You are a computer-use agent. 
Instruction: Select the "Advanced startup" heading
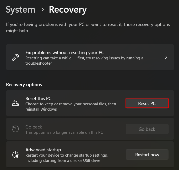(43, 150)
